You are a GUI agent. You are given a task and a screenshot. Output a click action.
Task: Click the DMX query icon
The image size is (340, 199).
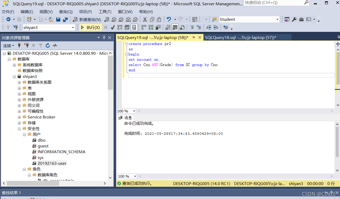pos(121,19)
